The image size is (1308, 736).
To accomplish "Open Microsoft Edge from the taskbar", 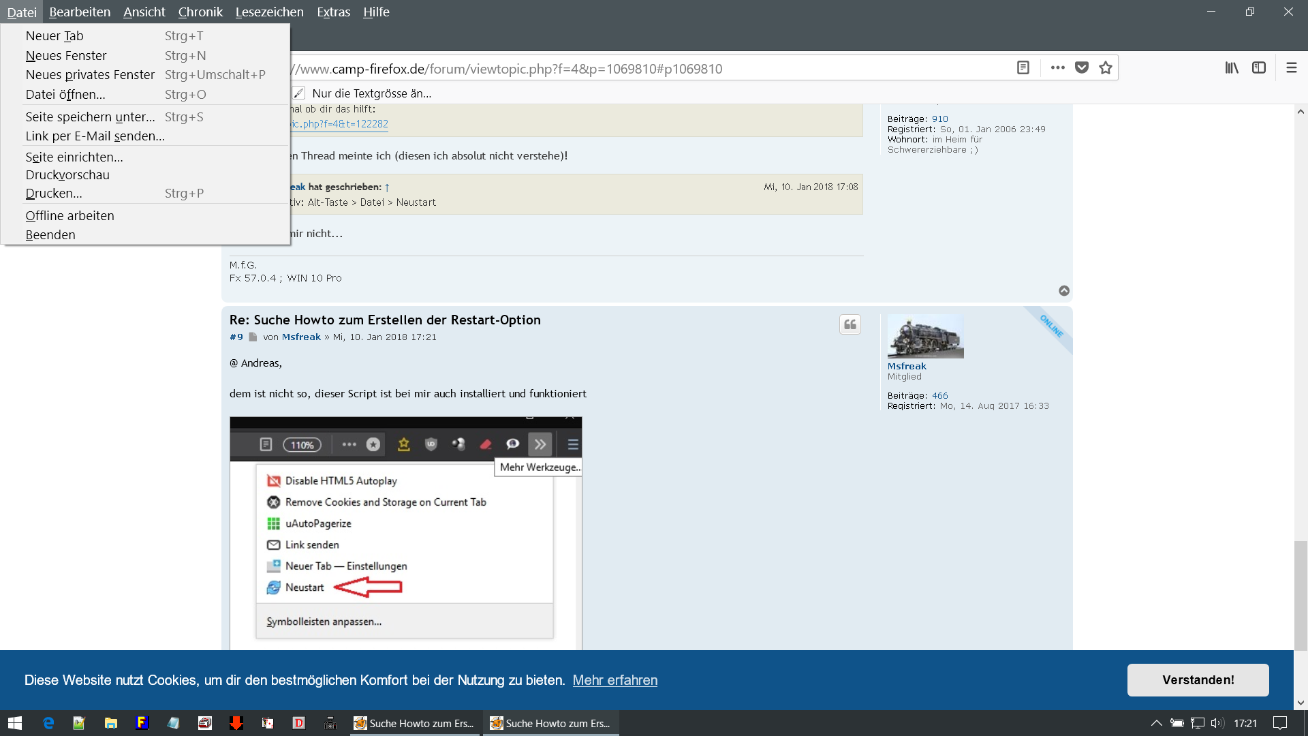I will [x=48, y=723].
